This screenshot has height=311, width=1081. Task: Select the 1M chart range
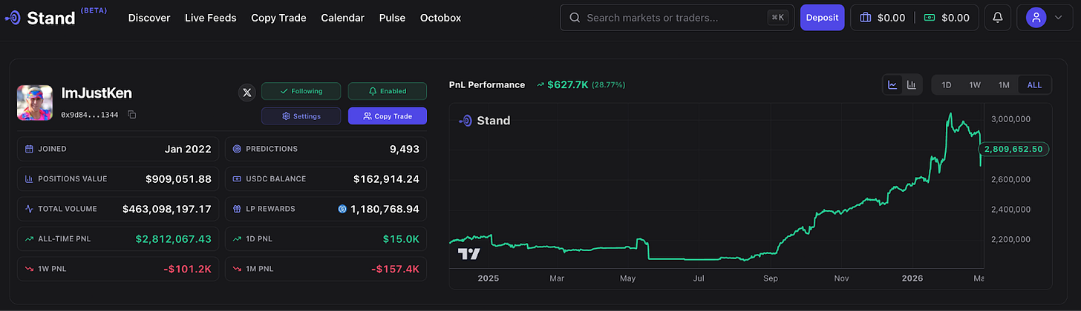(1004, 85)
